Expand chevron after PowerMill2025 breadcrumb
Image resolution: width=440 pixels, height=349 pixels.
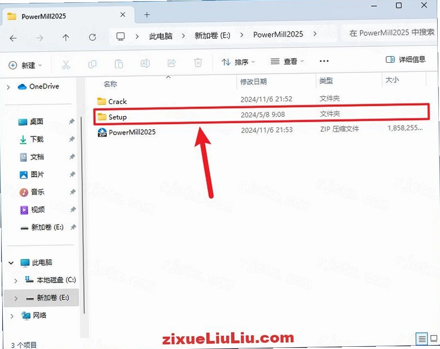tap(315, 34)
